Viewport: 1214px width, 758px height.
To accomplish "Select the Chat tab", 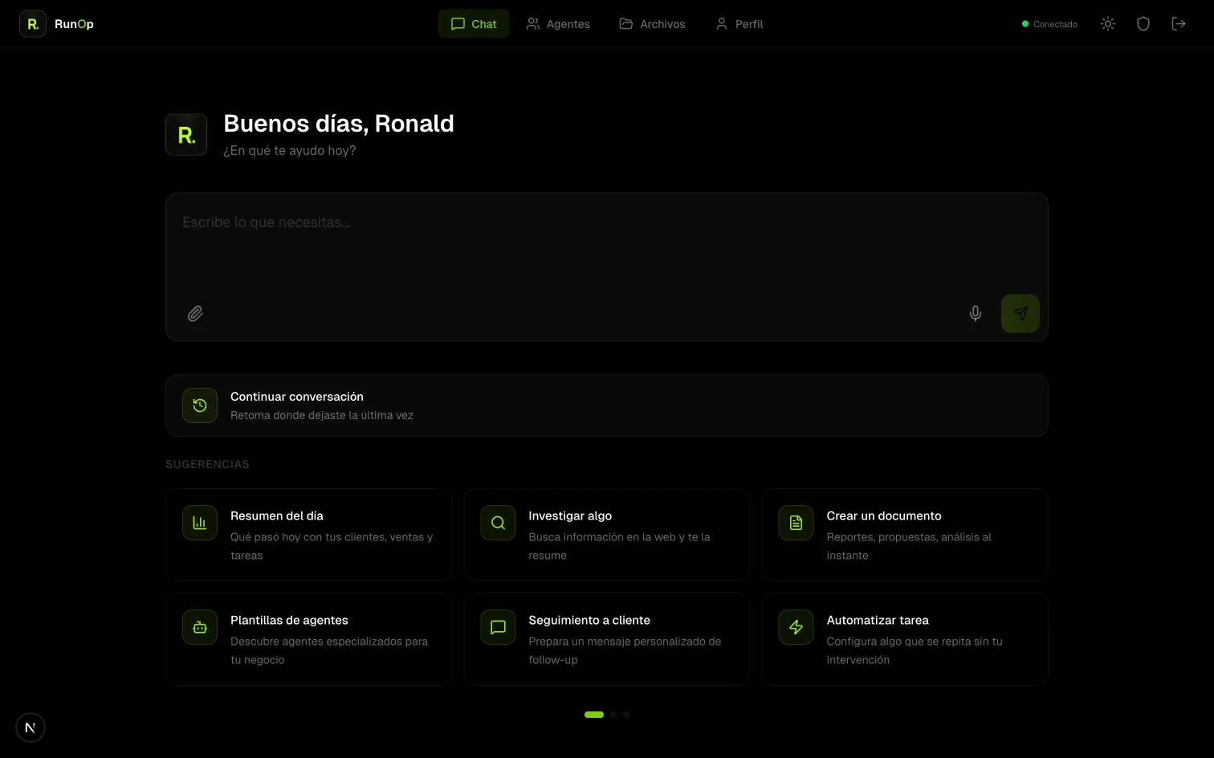I will pos(474,24).
